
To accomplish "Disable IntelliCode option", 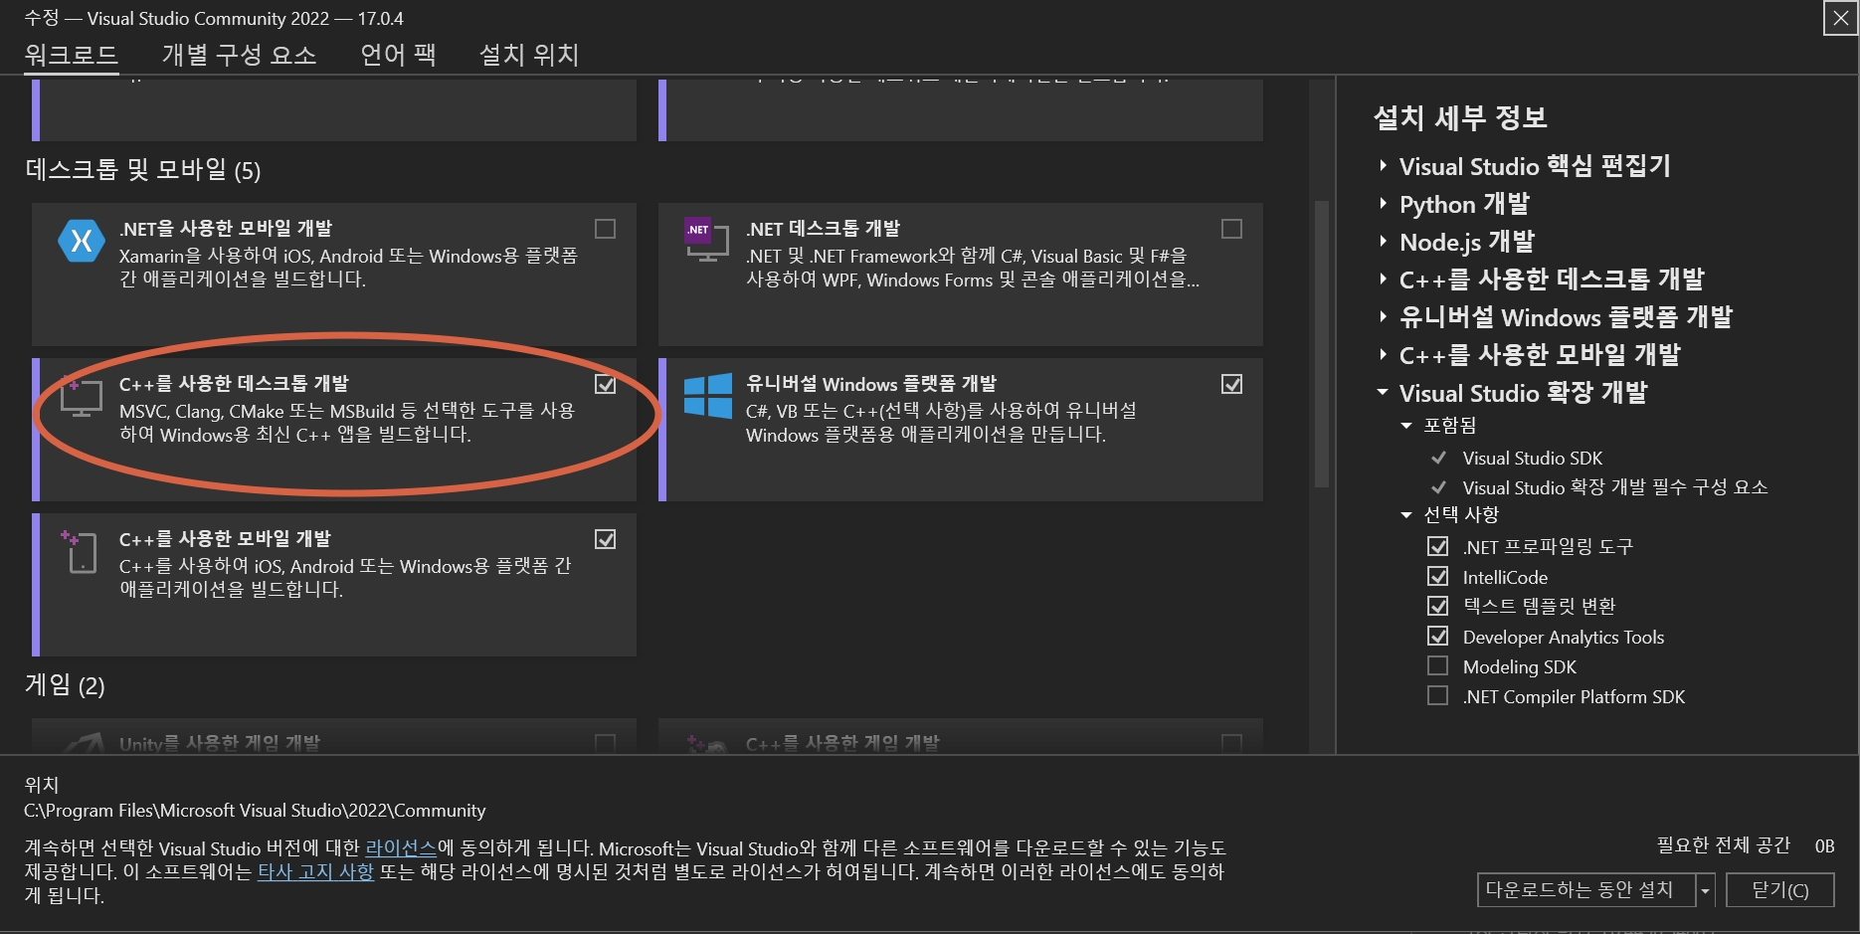I will 1437,576.
